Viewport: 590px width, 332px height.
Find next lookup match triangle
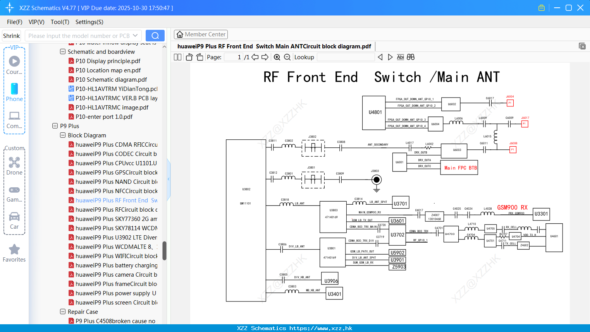(390, 57)
